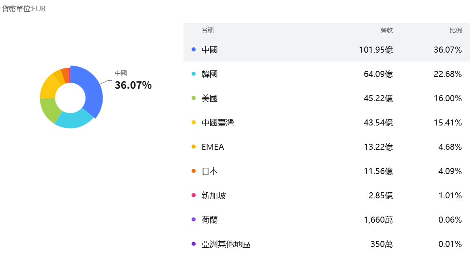Click the blue 中國 slice of the donut chart

pyautogui.click(x=93, y=90)
